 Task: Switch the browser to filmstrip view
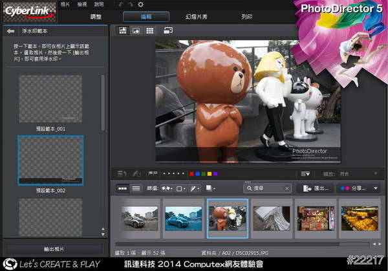click(x=122, y=188)
